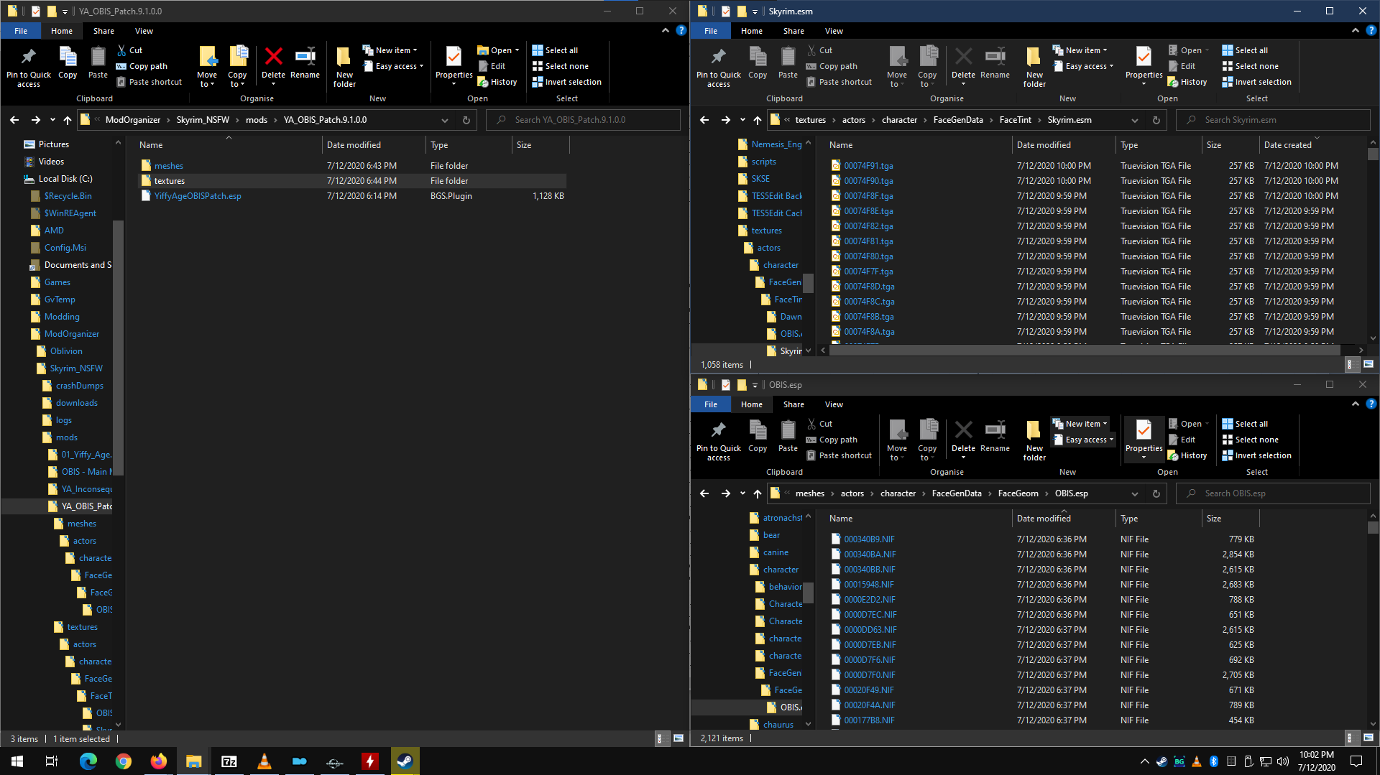Open Share tab in Skyrim.esm window

793,31
